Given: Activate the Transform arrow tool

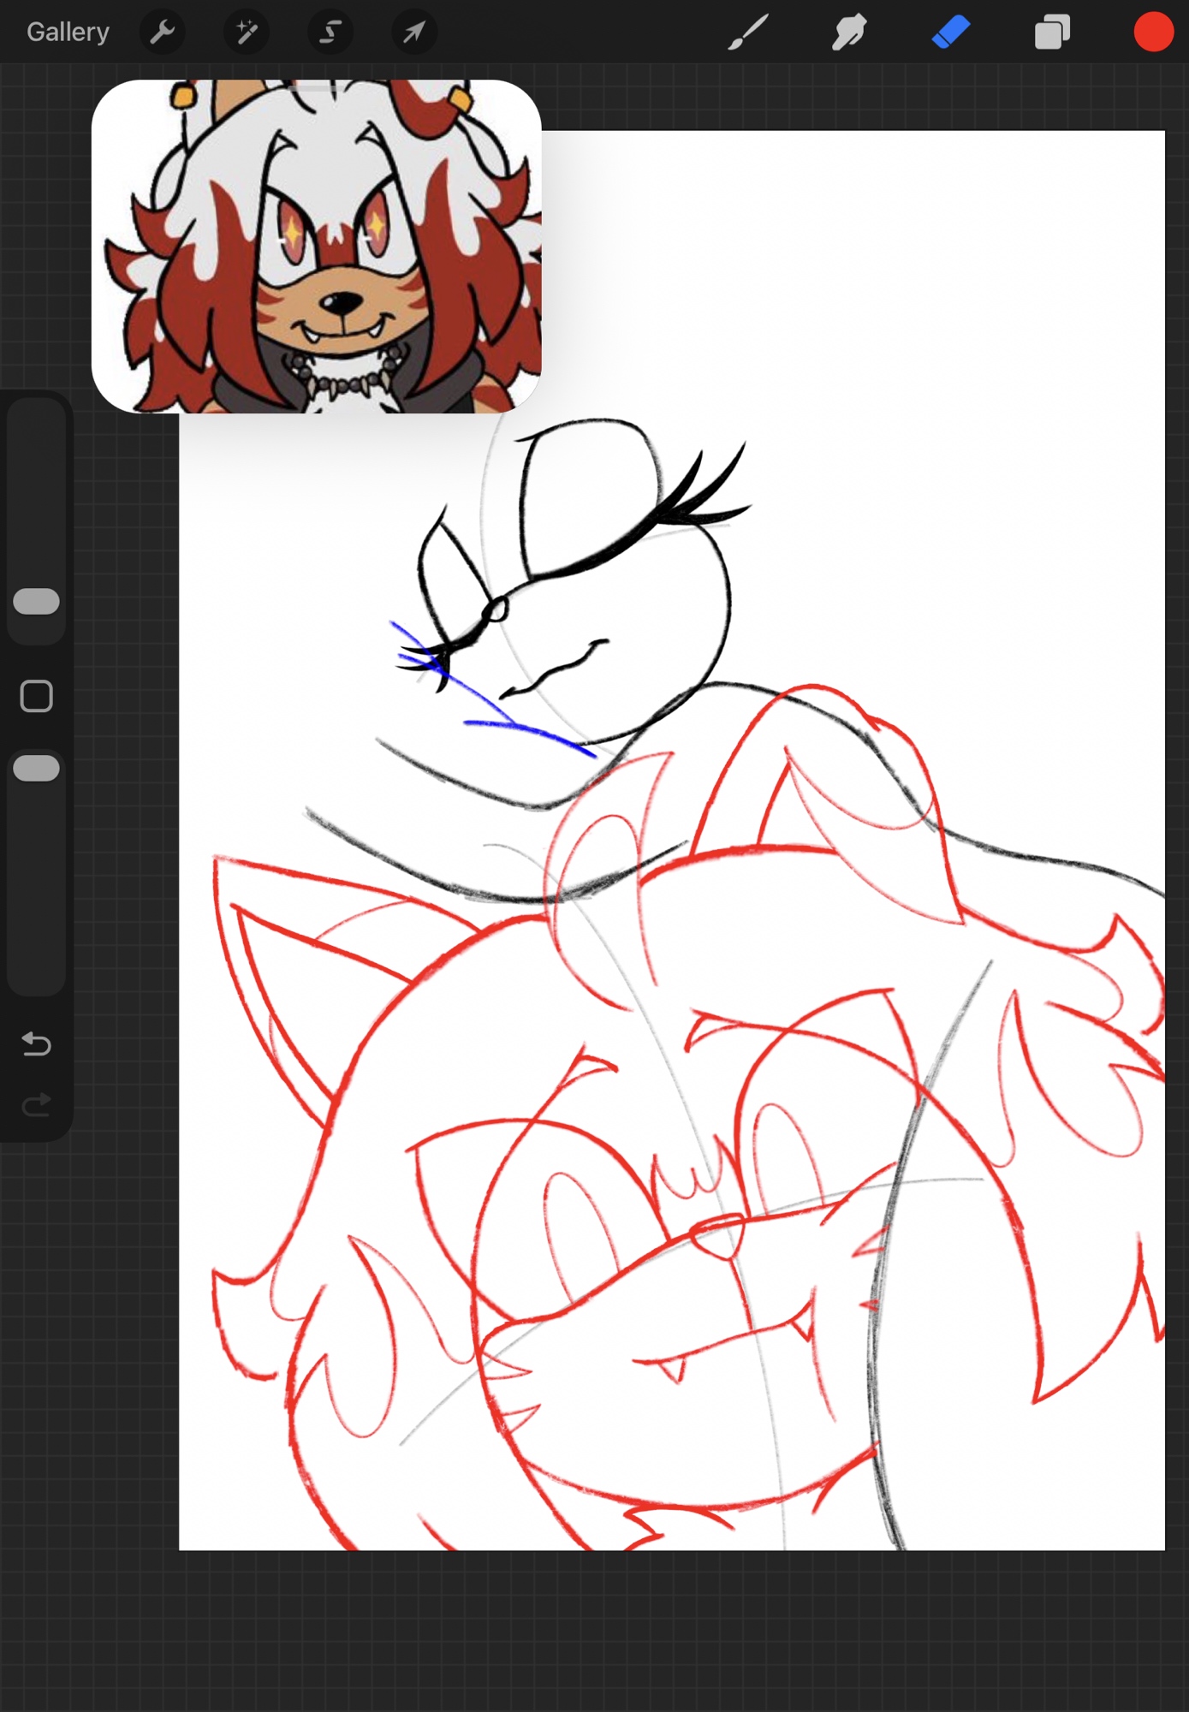Looking at the screenshot, I should [414, 33].
